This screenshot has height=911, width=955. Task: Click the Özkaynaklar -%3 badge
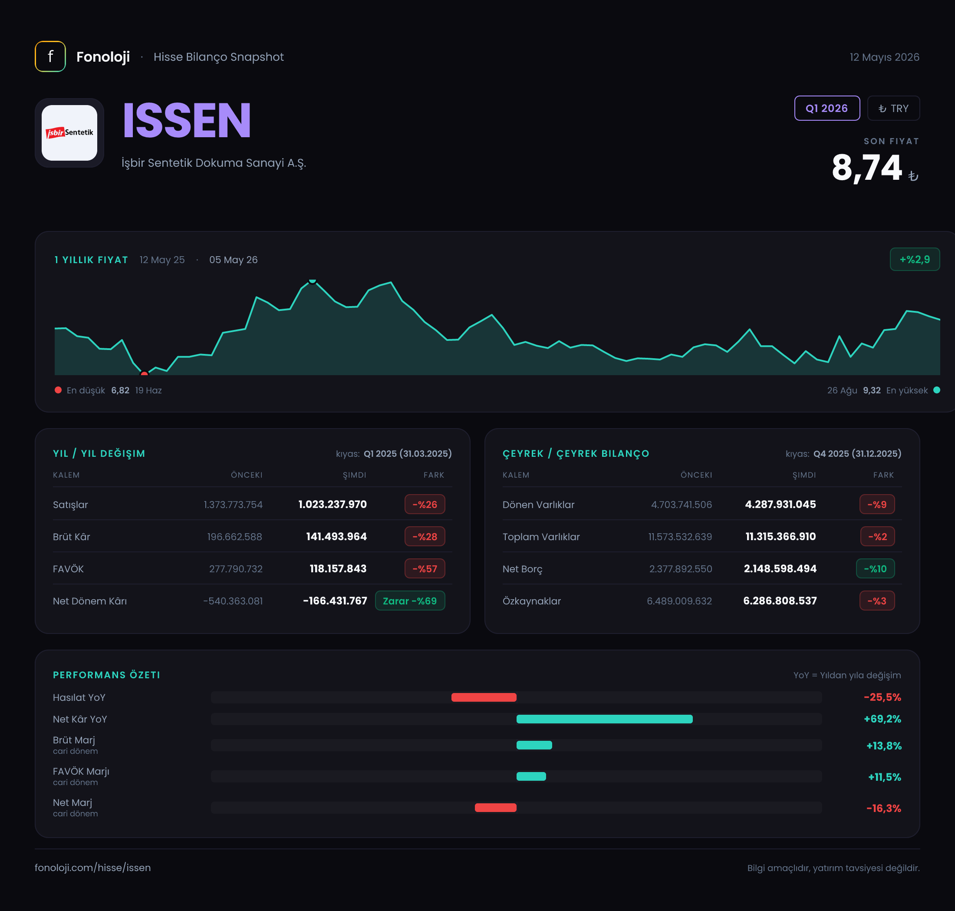(877, 600)
